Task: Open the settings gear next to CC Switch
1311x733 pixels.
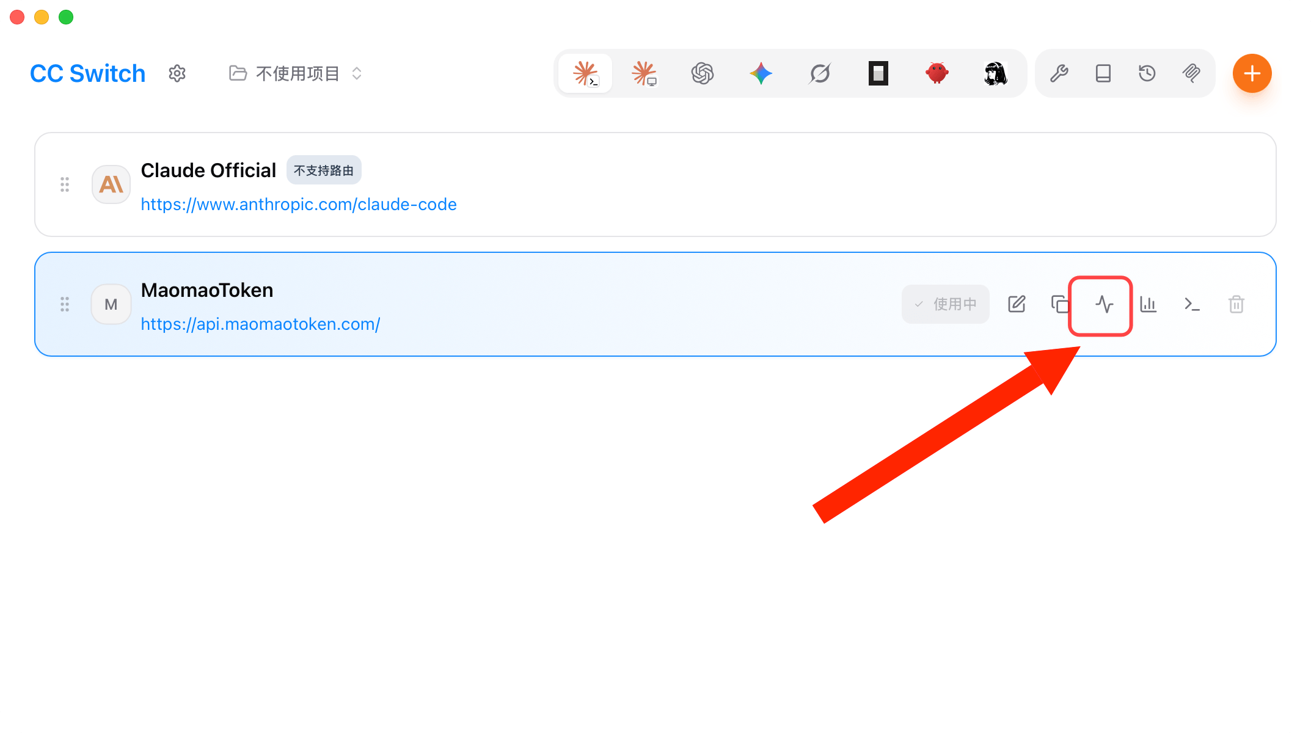Action: click(x=177, y=73)
